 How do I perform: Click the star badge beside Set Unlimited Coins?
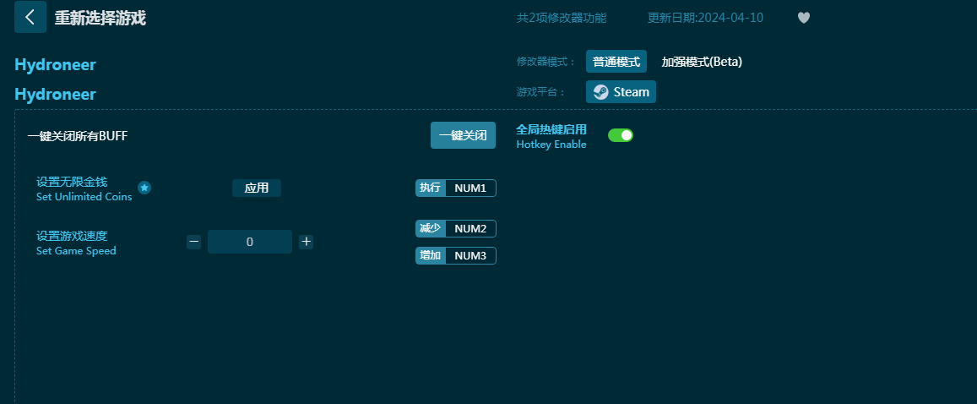(x=144, y=188)
